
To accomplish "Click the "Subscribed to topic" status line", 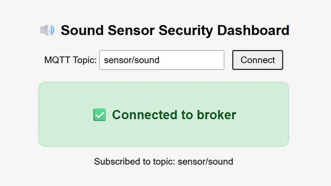I will point(163,161).
